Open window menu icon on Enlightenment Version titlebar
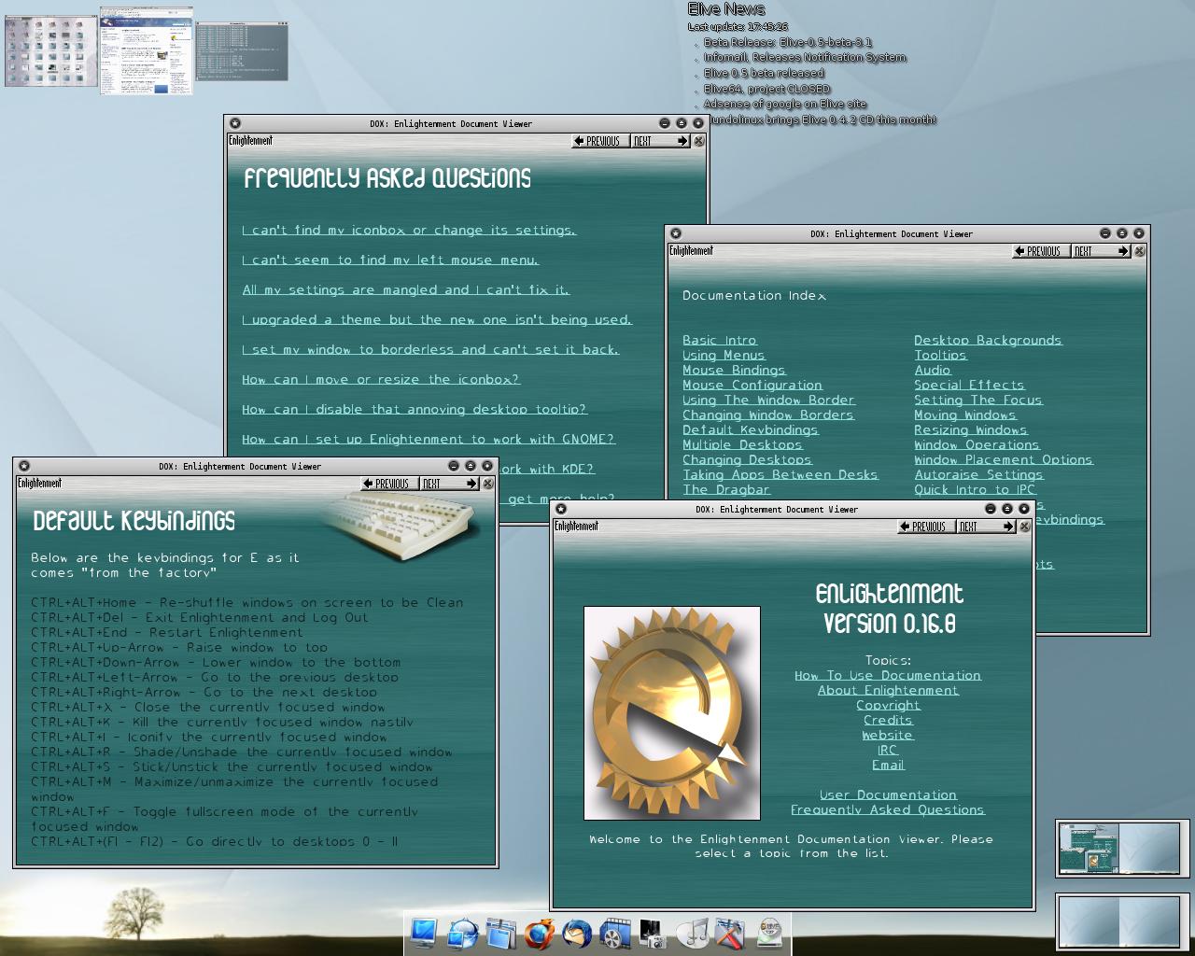 tap(561, 509)
